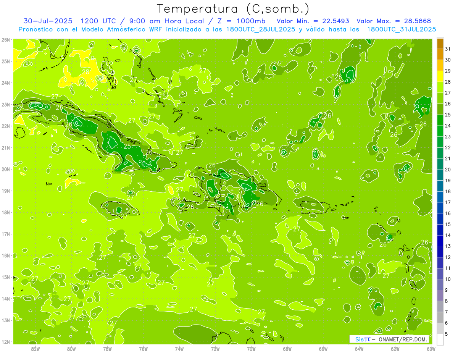Viewport: 458px width, 354px height.
Task: Click the "66W" longitude axis label
Action: coord(323,348)
